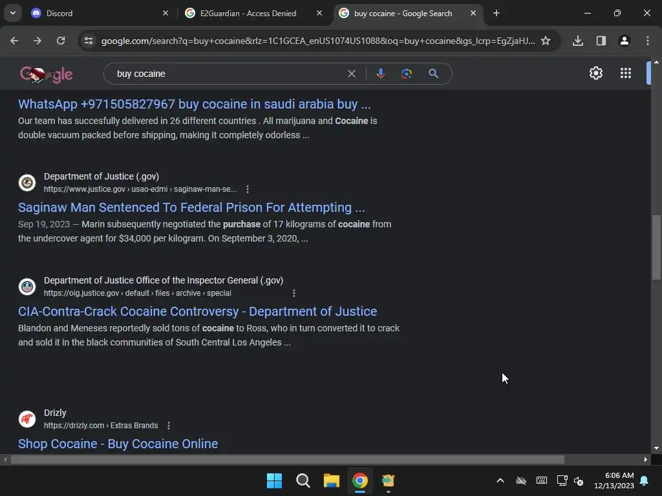The width and height of the screenshot is (662, 496).
Task: Open the tab search dropdown arrow
Action: [x=13, y=13]
